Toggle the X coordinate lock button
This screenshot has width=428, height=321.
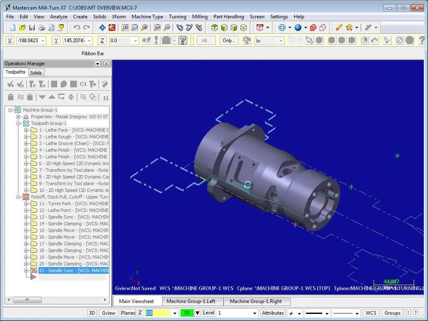[x=10, y=41]
